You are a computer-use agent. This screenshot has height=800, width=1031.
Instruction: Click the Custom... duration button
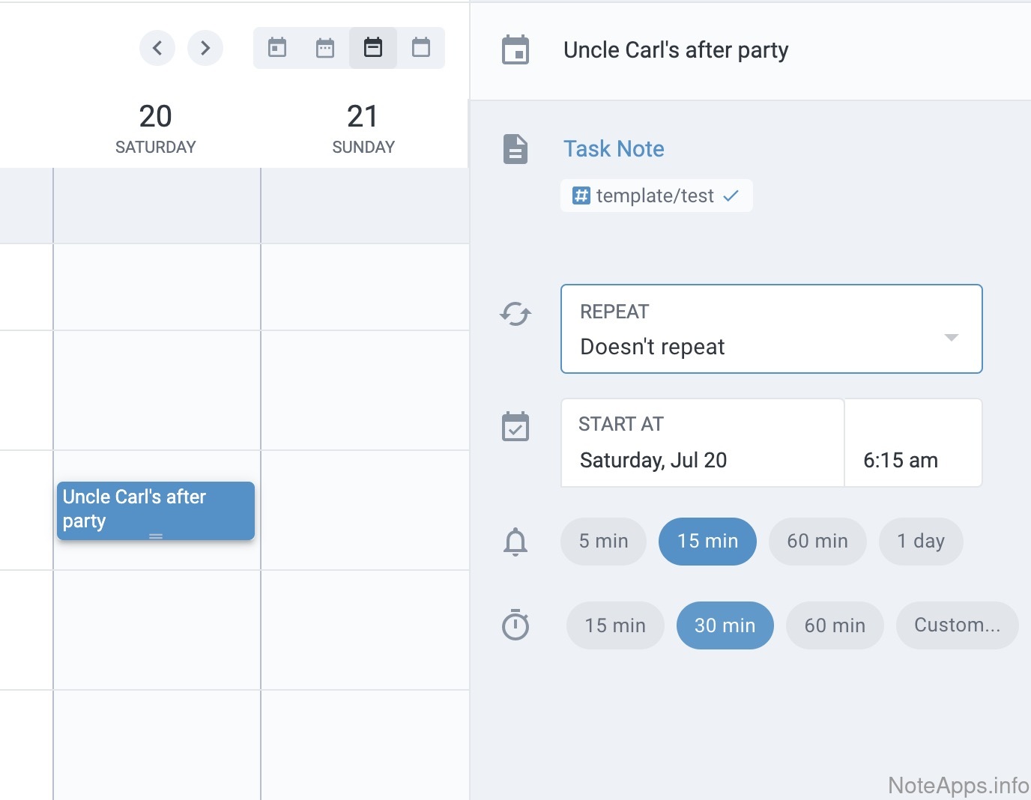(957, 625)
